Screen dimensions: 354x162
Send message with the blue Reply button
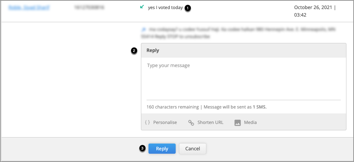pyautogui.click(x=162, y=148)
